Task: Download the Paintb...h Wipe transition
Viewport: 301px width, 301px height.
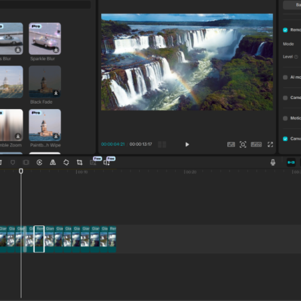Action: pyautogui.click(x=56, y=136)
